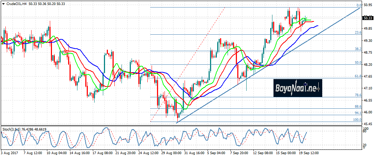
Task: Select the 50.0 Fibonacci level label
Action: [358, 63]
